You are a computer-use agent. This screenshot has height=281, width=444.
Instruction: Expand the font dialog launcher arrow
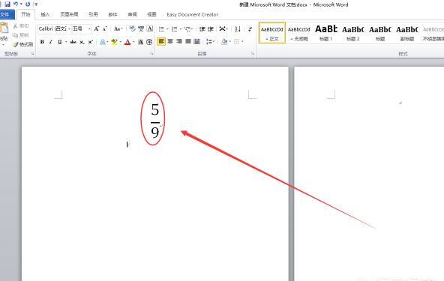[151, 53]
